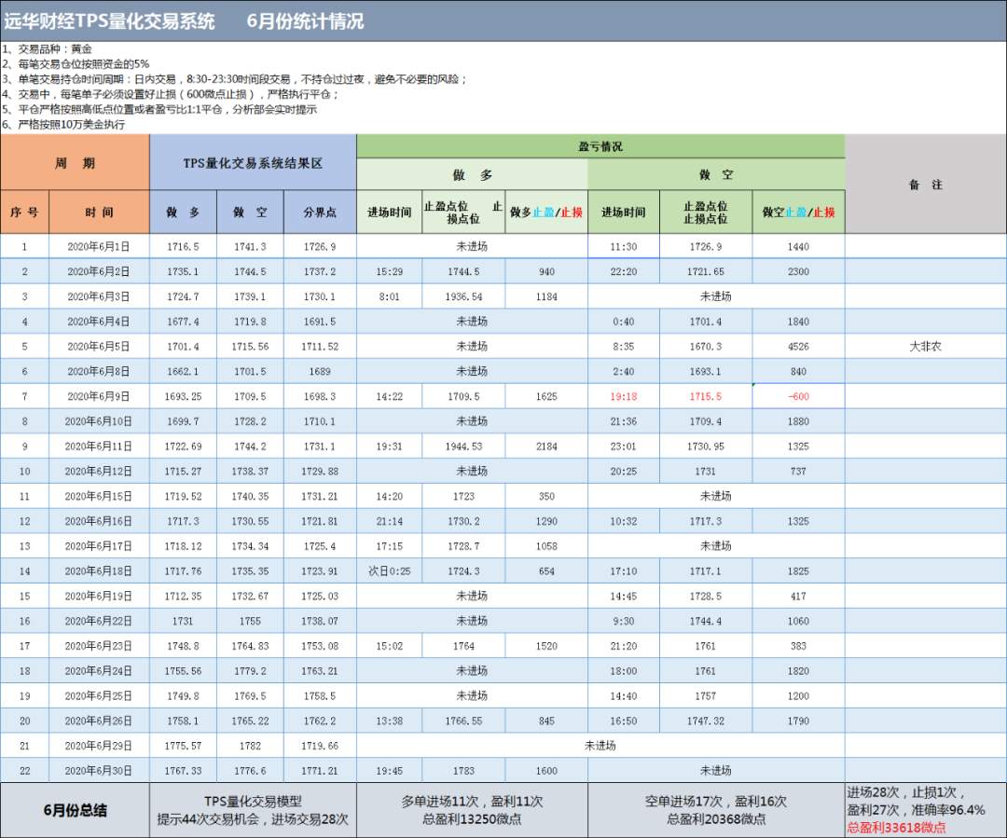
Task: Click the 10:32 entry time in row 12
Action: (x=624, y=521)
